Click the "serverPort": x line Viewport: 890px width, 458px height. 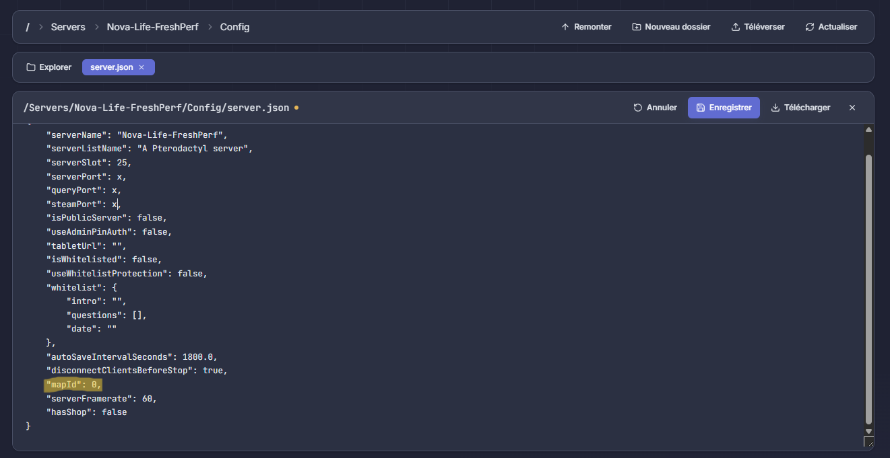coord(86,176)
